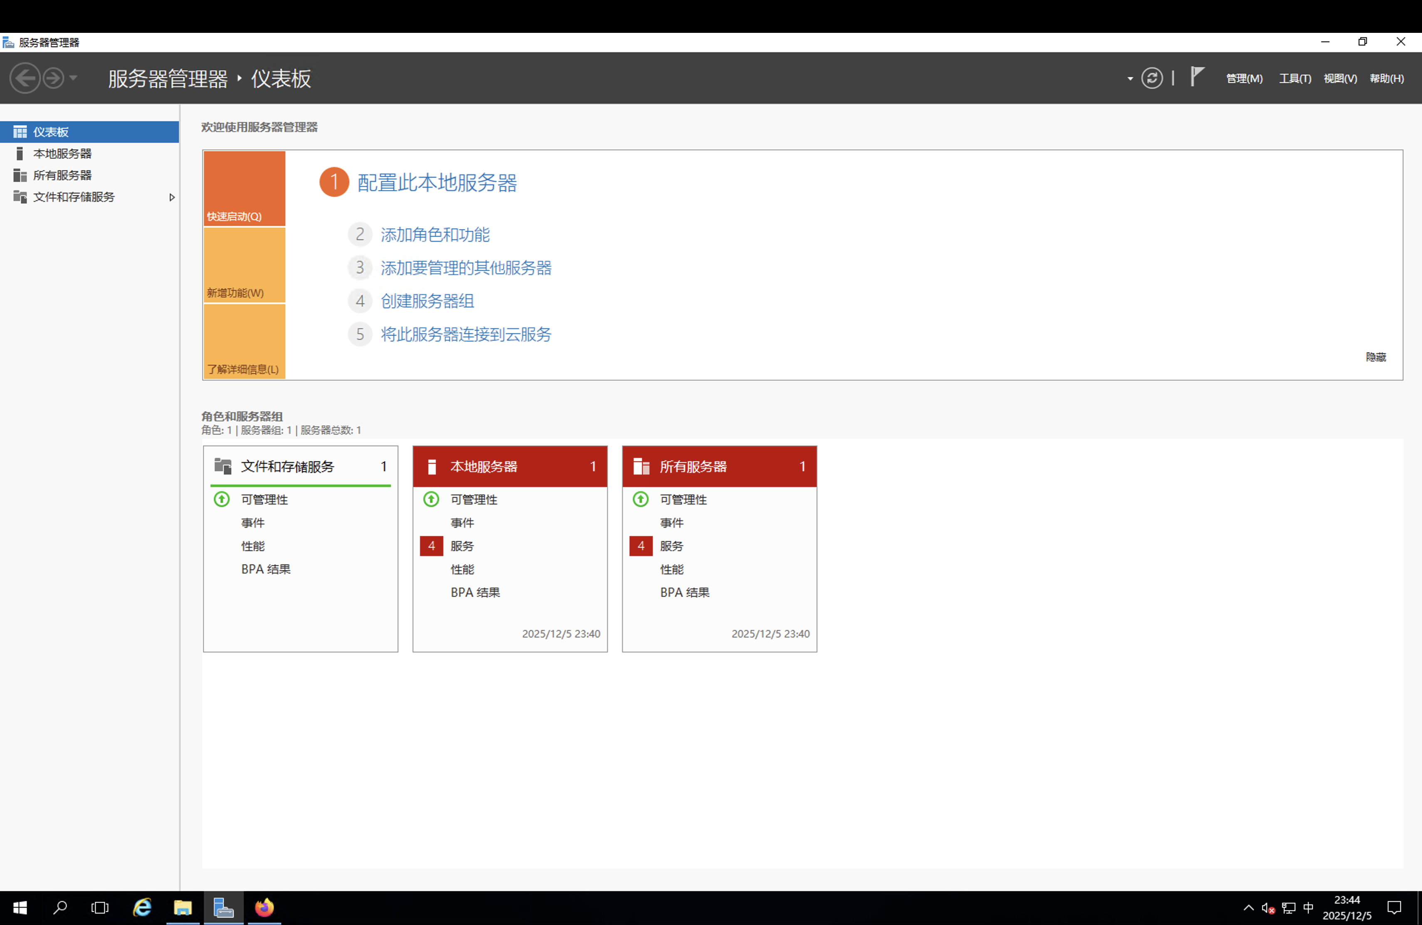The image size is (1422, 925).
Task: Click 服务 with badge 4 in 本地服务器 tile
Action: coord(462,546)
